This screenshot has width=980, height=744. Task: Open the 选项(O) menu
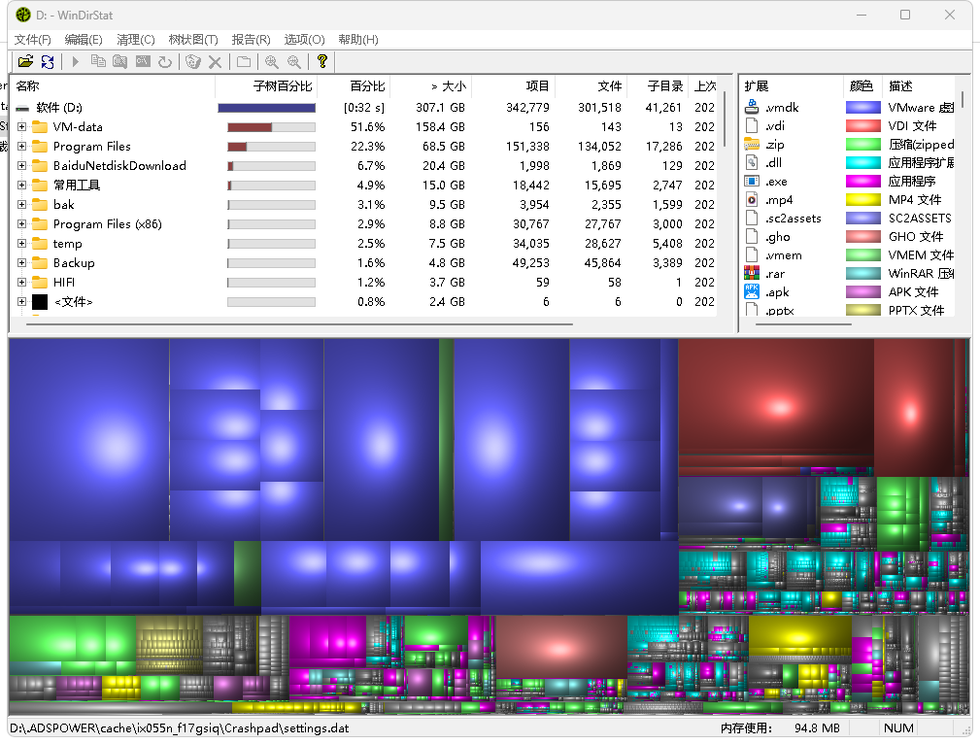[x=304, y=40]
